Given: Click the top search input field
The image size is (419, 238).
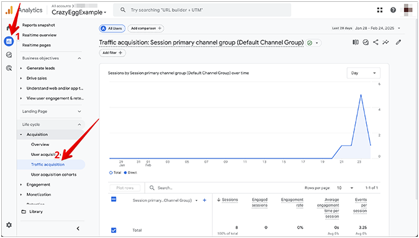Looking at the screenshot, I should click(202, 10).
